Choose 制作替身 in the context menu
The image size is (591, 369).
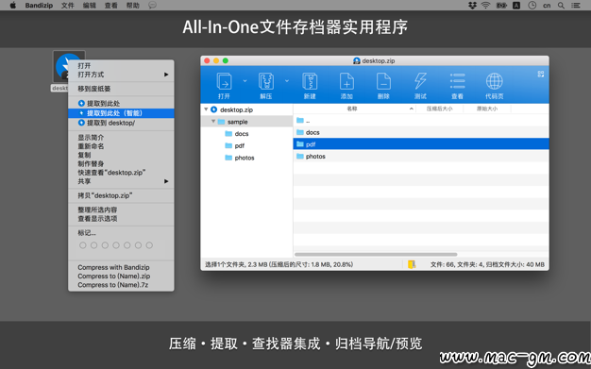121,163
